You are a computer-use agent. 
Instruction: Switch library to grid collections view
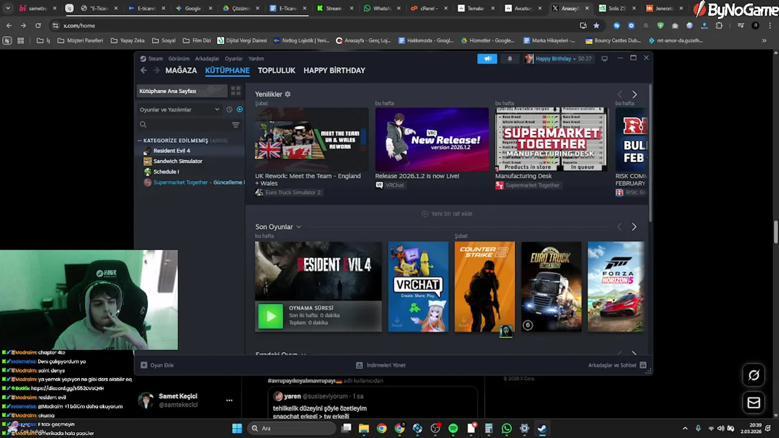[236, 91]
